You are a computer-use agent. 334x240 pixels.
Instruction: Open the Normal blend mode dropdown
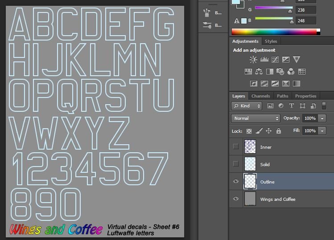256,118
